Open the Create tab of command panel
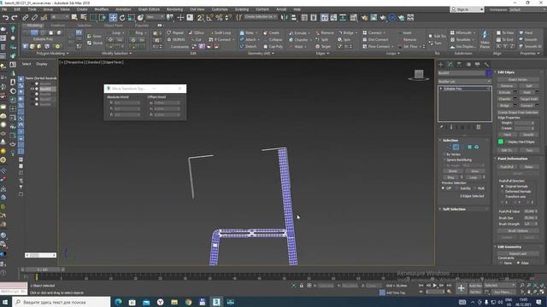 441,65
